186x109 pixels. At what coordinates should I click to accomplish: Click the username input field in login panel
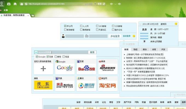75,36
